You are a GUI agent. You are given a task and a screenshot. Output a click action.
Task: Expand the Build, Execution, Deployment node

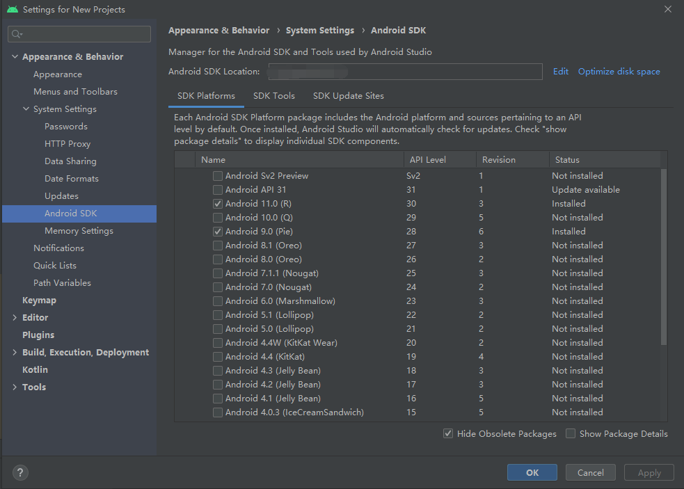click(x=15, y=353)
